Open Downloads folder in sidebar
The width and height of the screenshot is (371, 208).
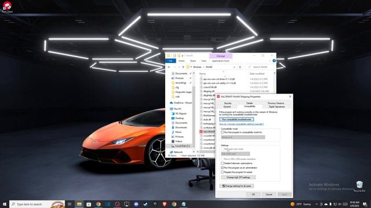click(x=179, y=127)
